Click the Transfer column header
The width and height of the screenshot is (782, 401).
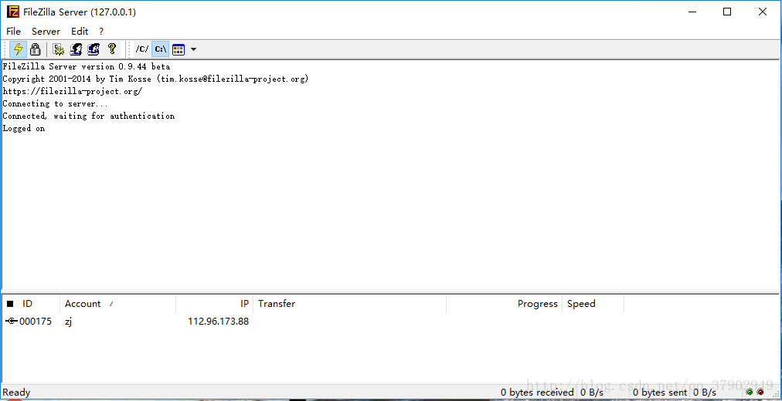pos(349,304)
